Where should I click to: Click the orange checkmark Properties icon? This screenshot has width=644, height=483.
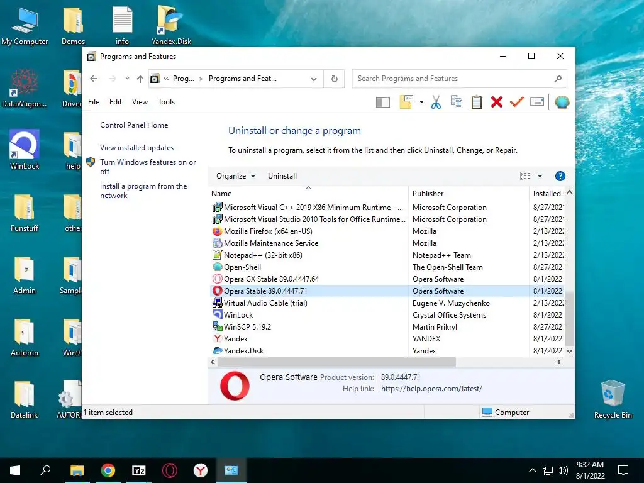[x=516, y=102]
